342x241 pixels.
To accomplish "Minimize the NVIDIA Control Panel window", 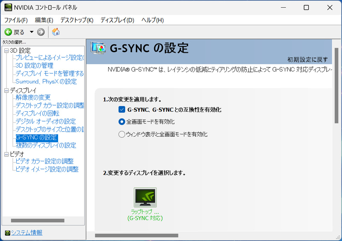I will pyautogui.click(x=283, y=7).
